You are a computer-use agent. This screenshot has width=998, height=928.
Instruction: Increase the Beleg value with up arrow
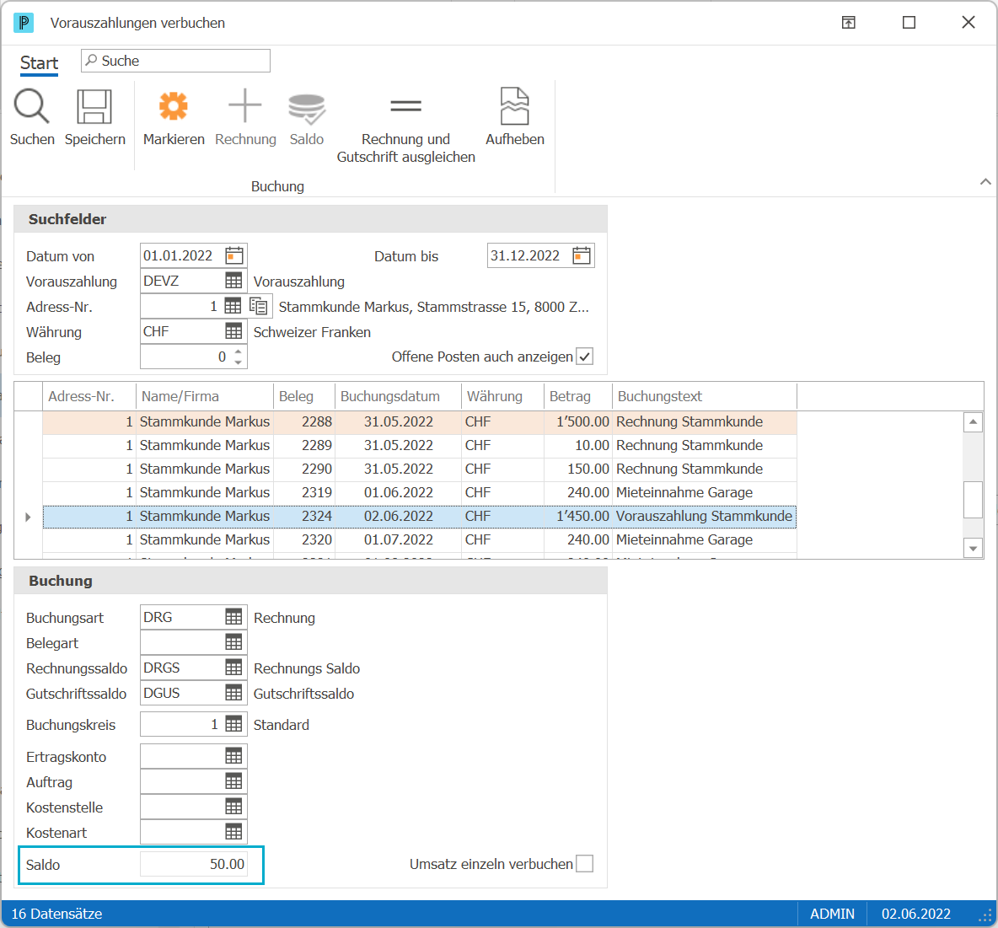click(238, 351)
